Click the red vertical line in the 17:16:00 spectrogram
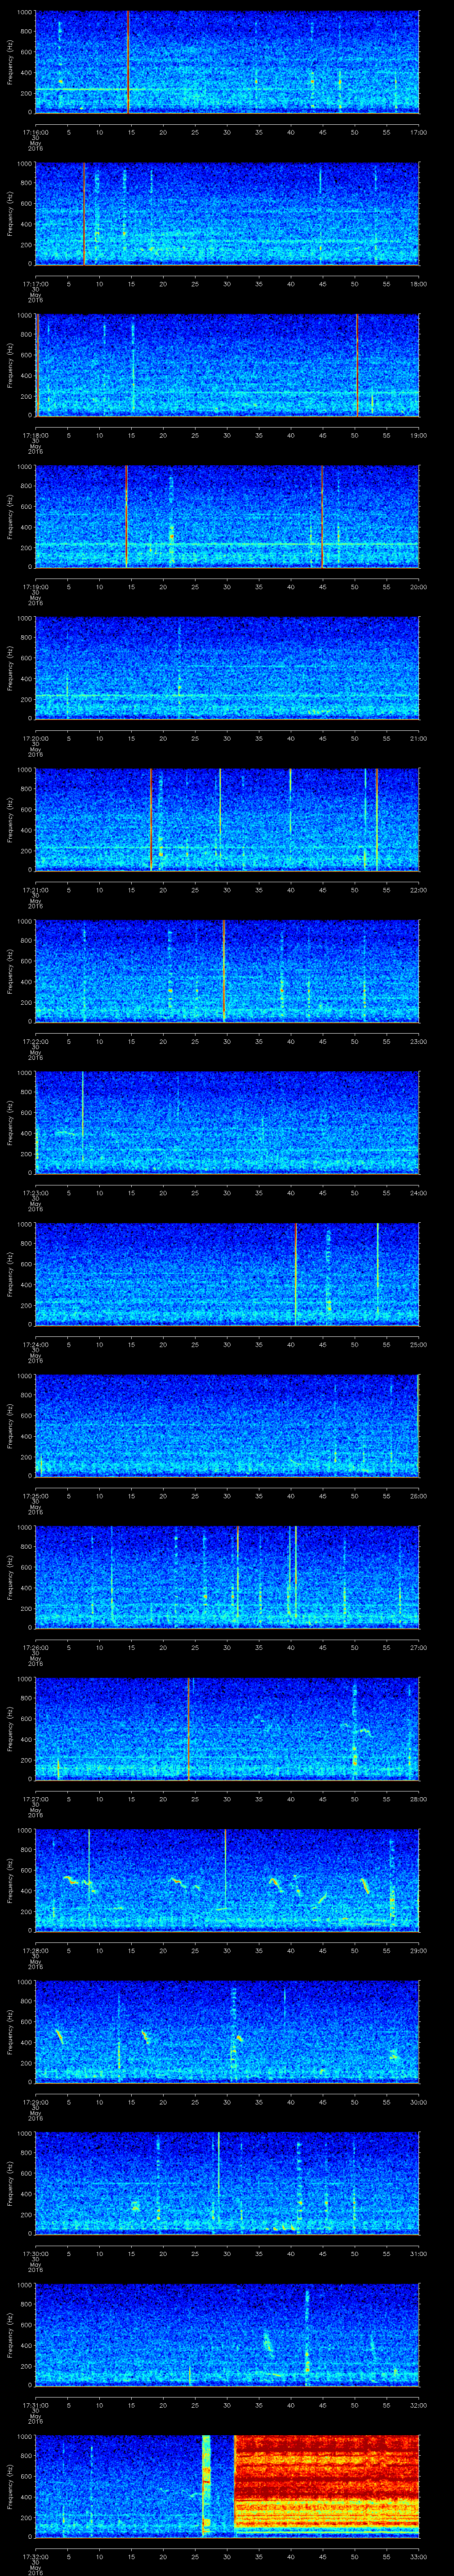 [x=129, y=62]
